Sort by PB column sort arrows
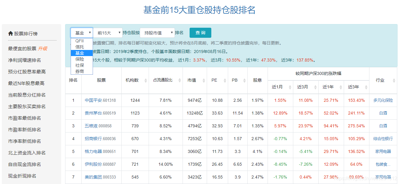This screenshot has width=400, height=184. [x=245, y=80]
